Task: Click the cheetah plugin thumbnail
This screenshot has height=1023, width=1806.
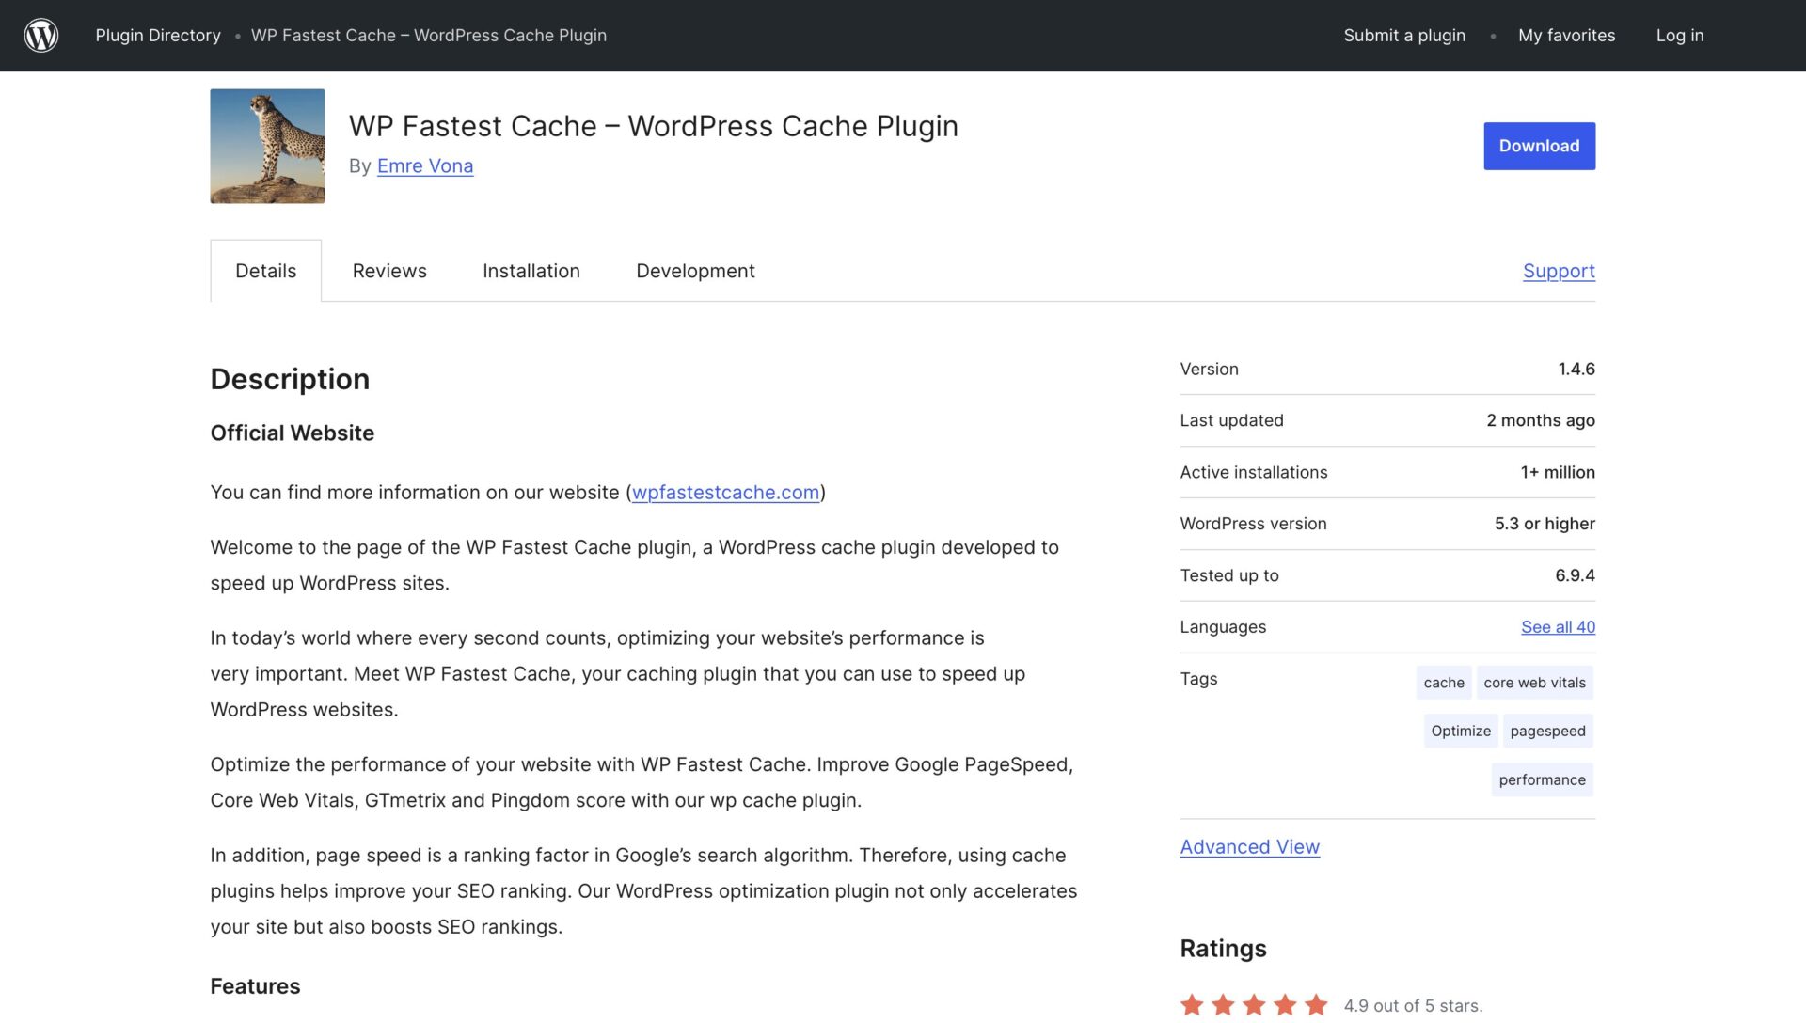Action: point(267,146)
